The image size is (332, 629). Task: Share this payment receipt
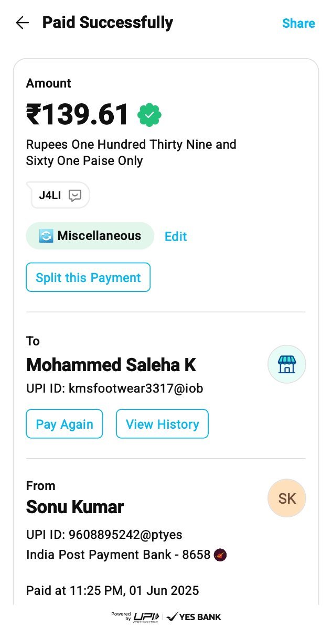(x=298, y=23)
